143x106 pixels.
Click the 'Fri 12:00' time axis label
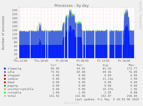(x=103, y=61)
